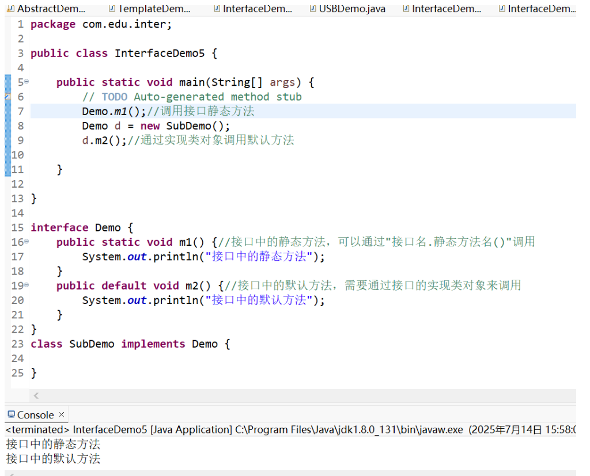Click line number 7 in the margin
The width and height of the screenshot is (590, 476).
click(x=20, y=111)
